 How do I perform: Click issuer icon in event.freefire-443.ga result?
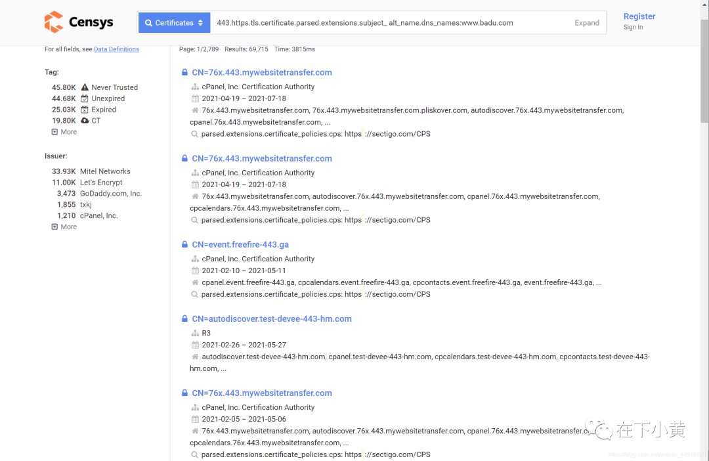(x=195, y=259)
